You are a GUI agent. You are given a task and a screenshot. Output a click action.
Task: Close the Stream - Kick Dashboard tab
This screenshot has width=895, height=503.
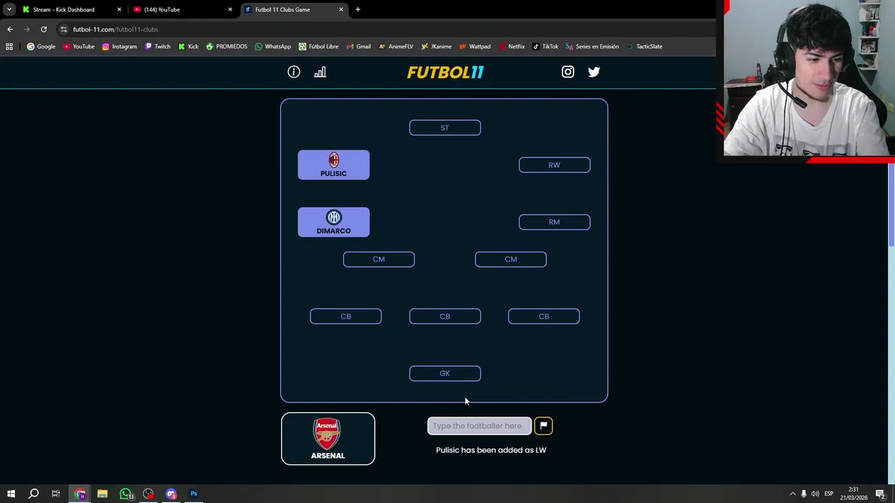[x=119, y=10]
